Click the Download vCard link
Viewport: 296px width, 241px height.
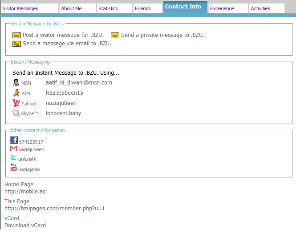[25, 225]
